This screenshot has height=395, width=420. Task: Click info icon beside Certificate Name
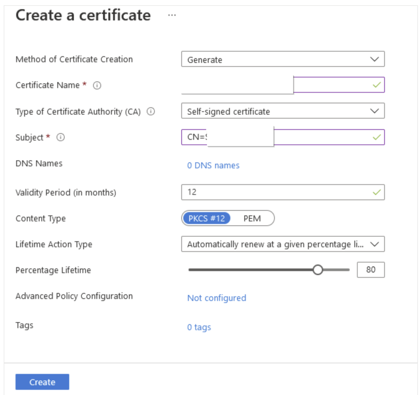97,85
